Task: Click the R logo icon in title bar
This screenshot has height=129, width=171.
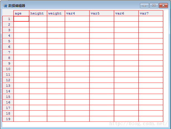Action: pos(5,6)
